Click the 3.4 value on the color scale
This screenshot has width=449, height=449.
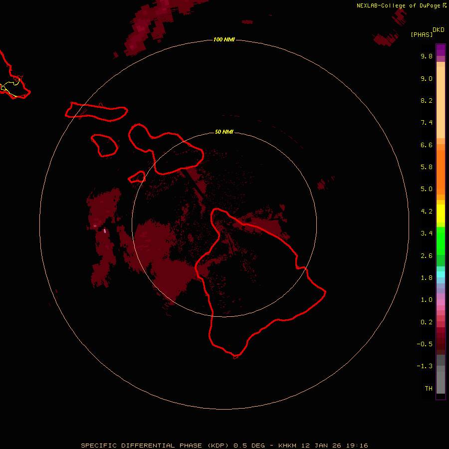(427, 233)
